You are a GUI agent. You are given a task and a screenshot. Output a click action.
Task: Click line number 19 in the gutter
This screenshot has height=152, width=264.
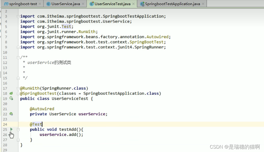point(5,98)
